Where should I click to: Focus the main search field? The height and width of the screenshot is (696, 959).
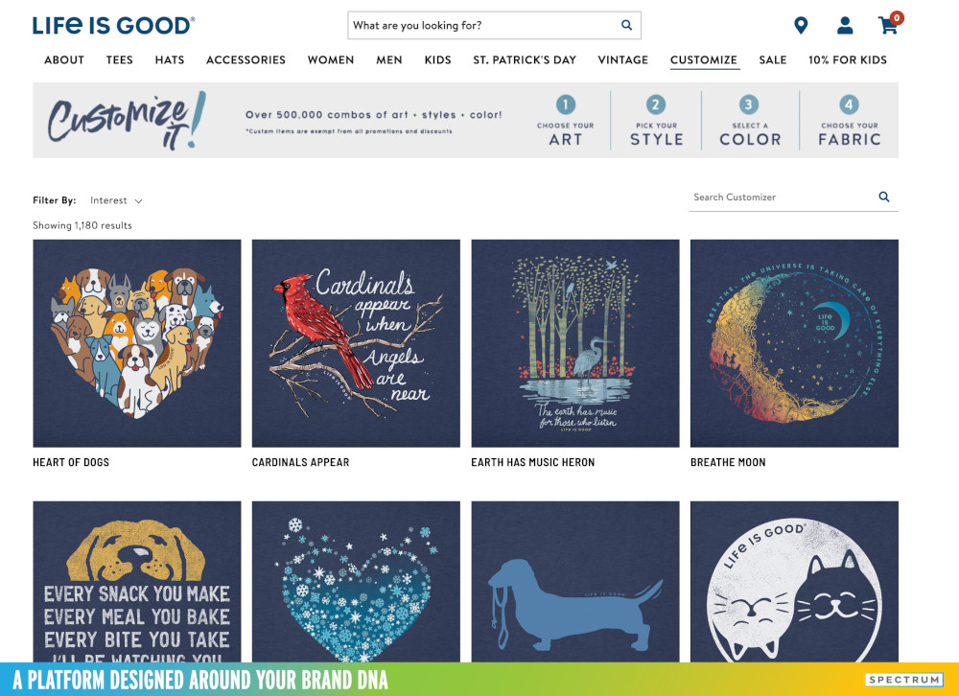pos(483,25)
